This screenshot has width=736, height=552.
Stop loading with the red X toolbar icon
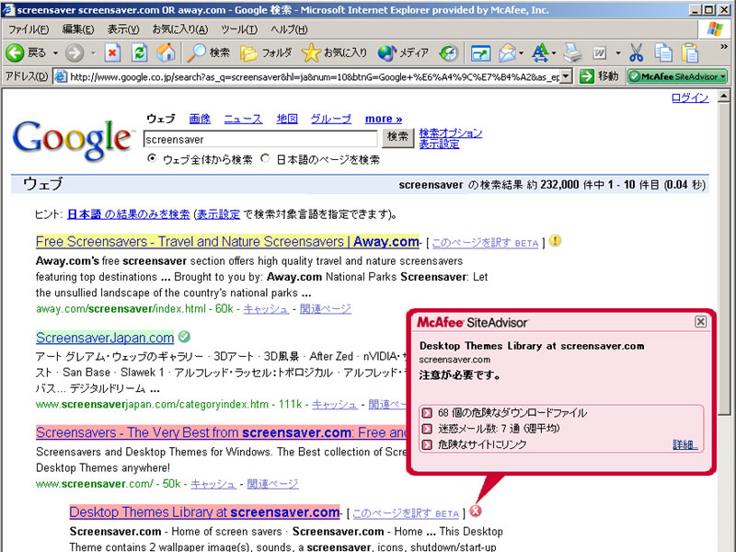pyautogui.click(x=112, y=52)
